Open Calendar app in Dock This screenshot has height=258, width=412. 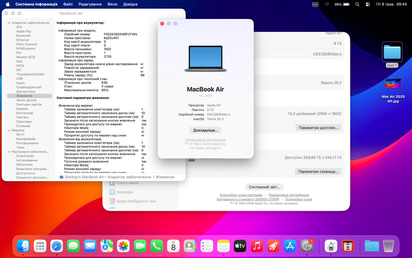[173, 246]
